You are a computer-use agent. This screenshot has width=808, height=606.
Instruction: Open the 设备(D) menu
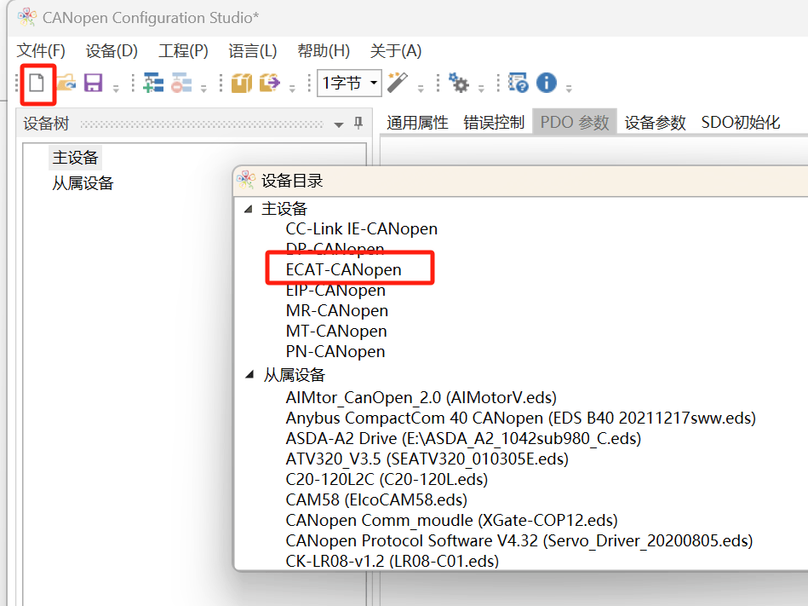coord(112,50)
